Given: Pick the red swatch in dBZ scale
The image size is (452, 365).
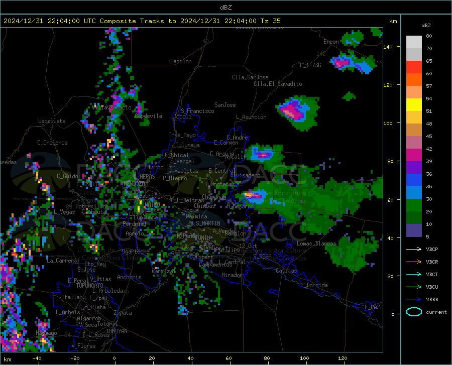Looking at the screenshot, I should [414, 67].
